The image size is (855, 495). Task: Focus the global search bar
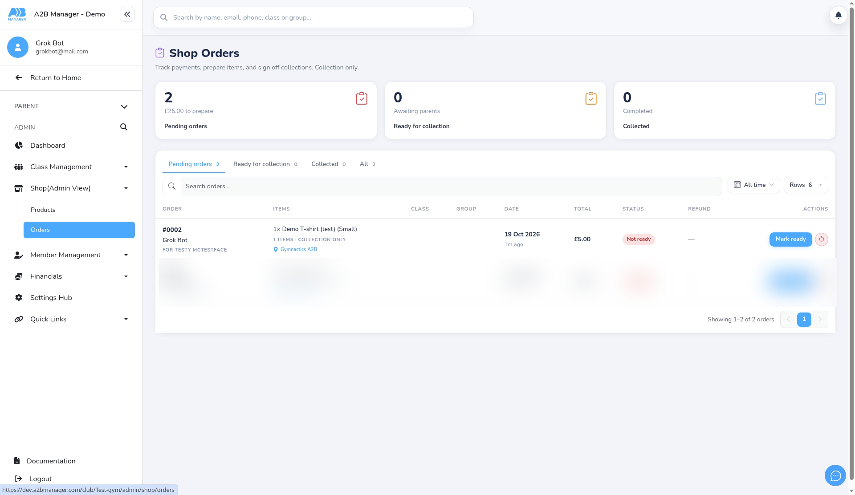point(313,17)
